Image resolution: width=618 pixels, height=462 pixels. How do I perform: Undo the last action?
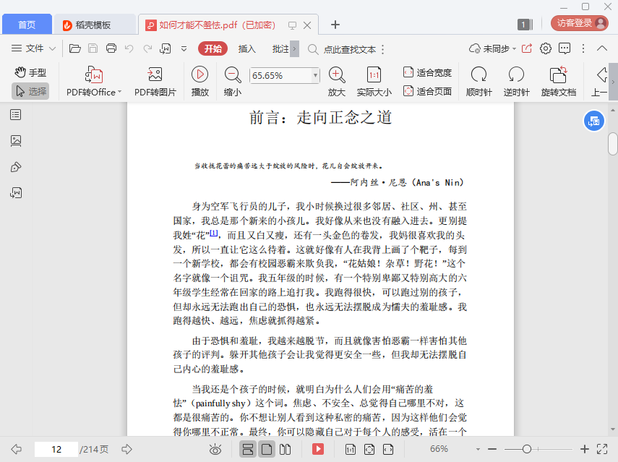point(129,48)
